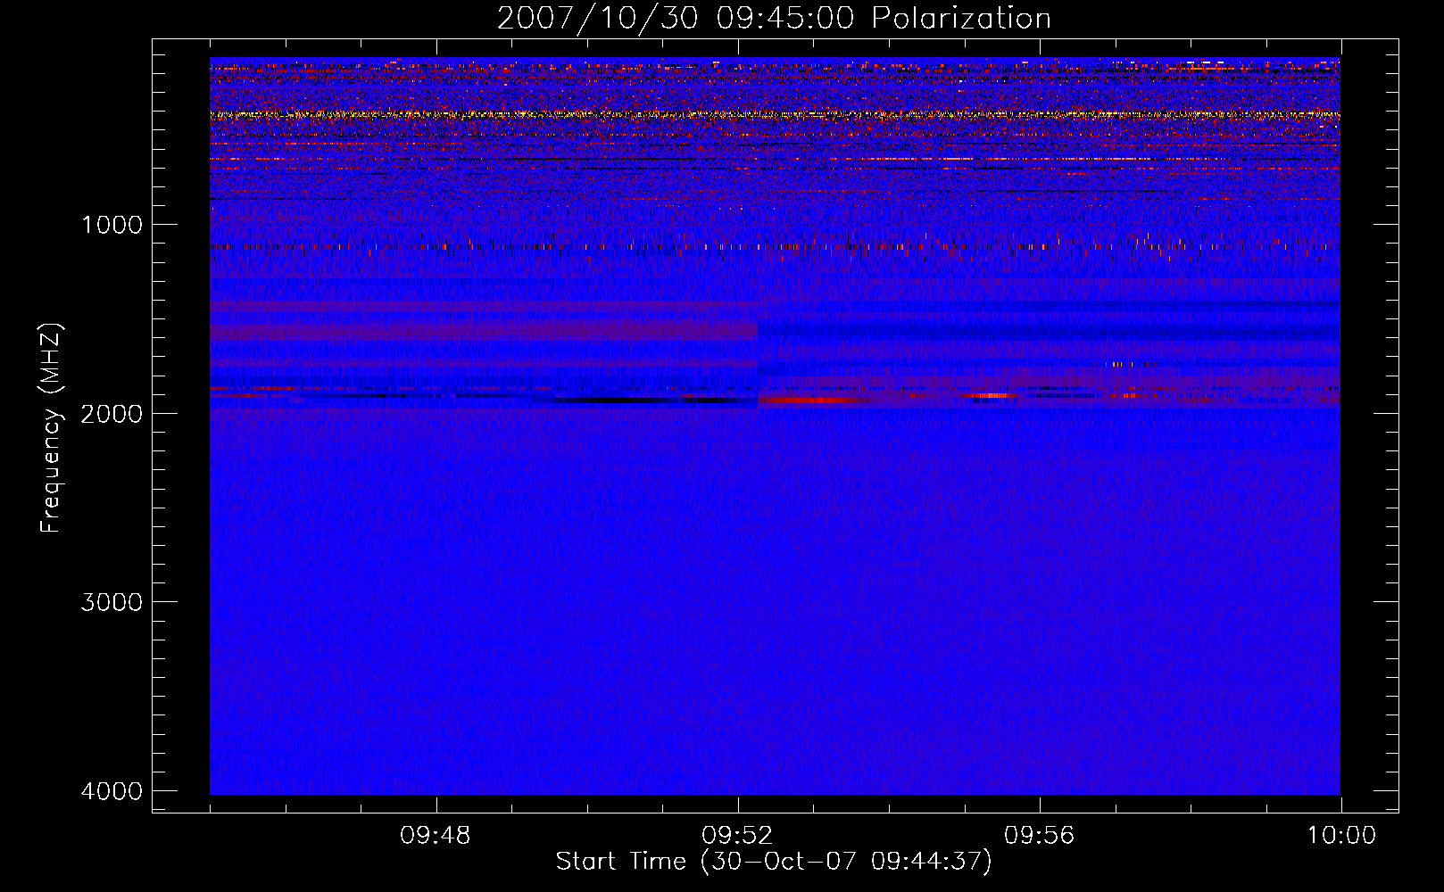
Task: Select the 3000 frequency tick label
Action: tap(112, 602)
